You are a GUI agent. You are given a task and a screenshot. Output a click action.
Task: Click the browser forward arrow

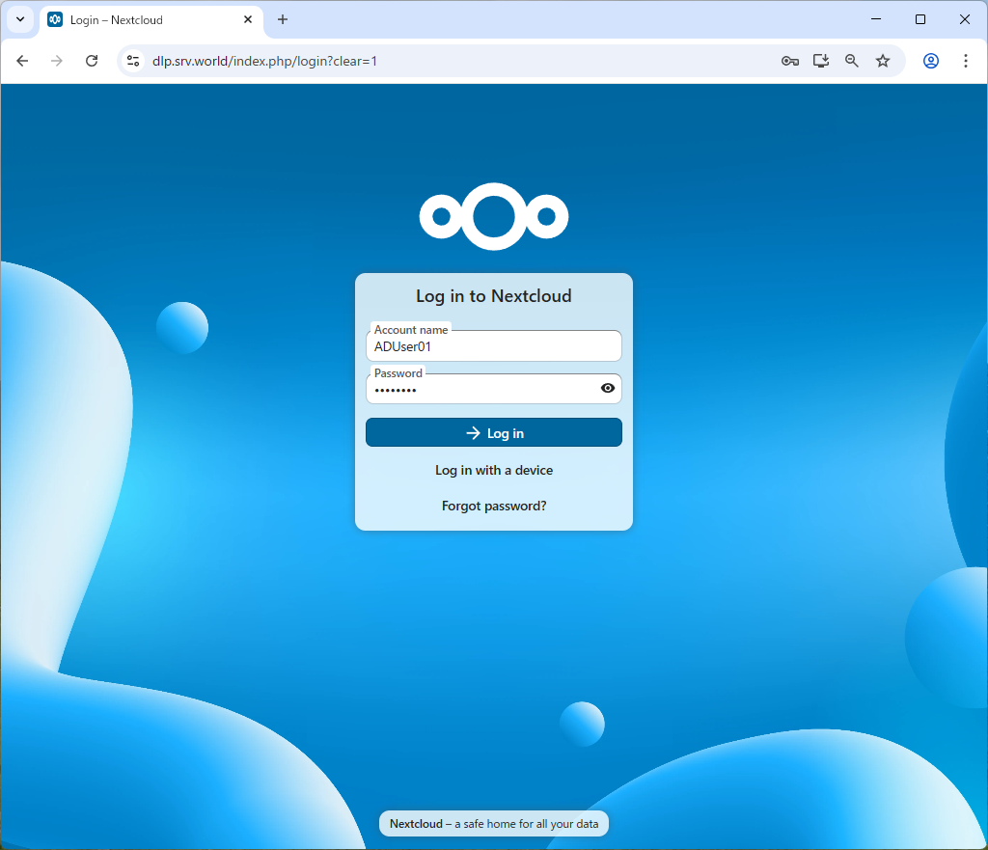coord(57,61)
